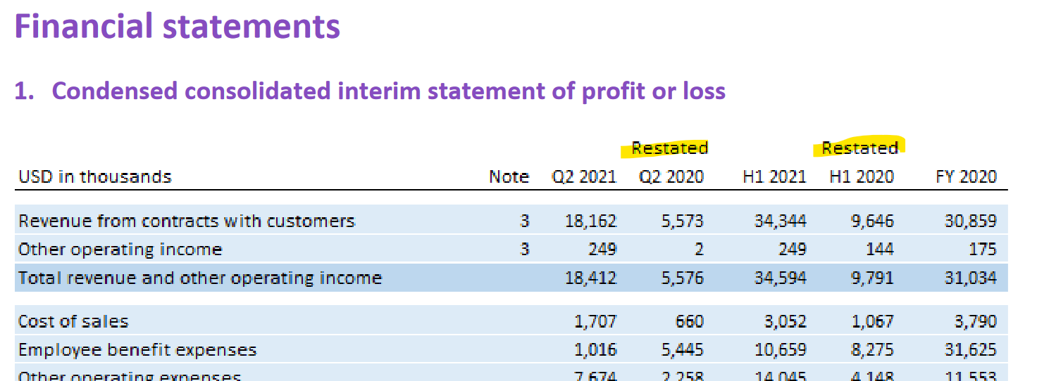Click the FY 2020 total value 31,034
Viewport: 1037px width, 381px height.
[x=970, y=278]
